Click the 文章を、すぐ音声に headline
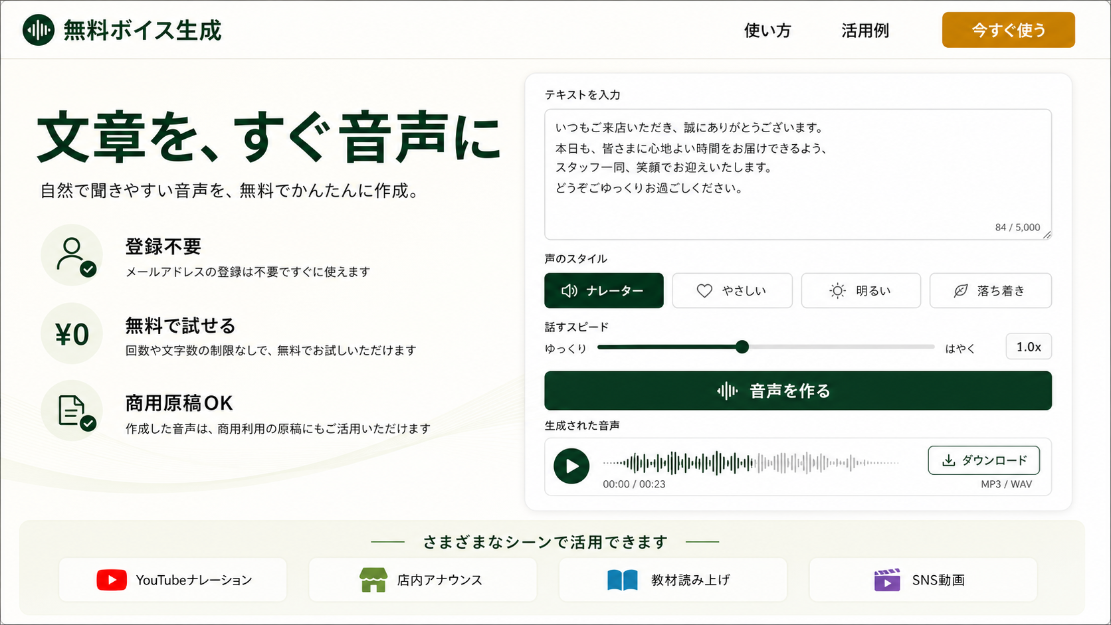The image size is (1111, 625). [x=269, y=138]
